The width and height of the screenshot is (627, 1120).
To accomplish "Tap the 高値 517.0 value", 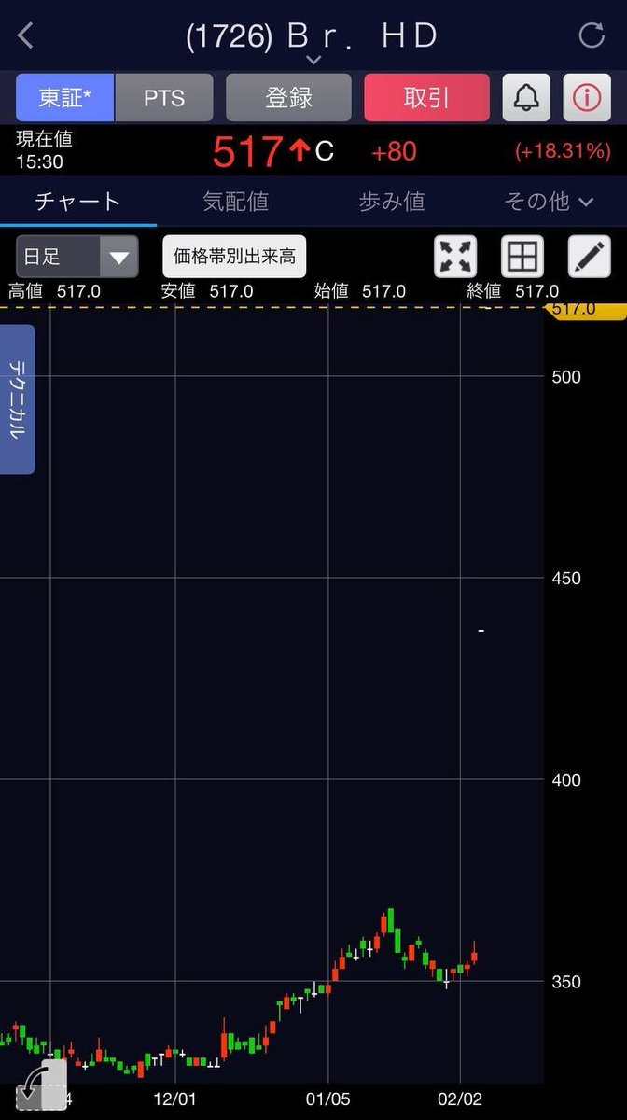I will [x=52, y=291].
